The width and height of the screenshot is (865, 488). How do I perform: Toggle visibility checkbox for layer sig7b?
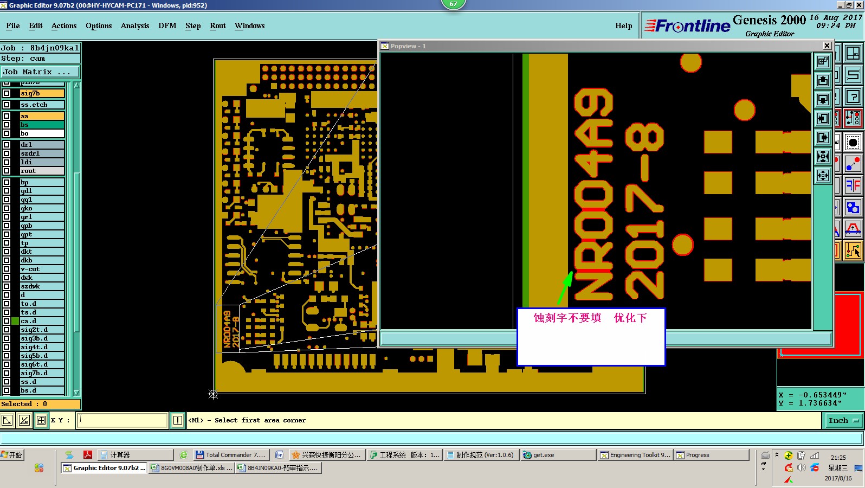click(7, 93)
